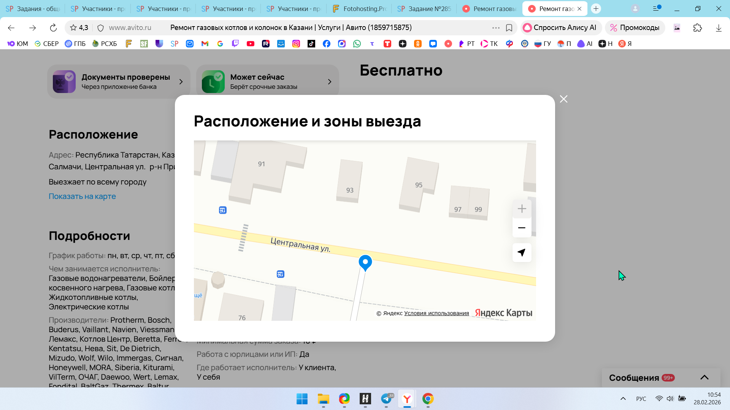The image size is (730, 410).
Task: Show hidden system tray icons
Action: (x=623, y=399)
